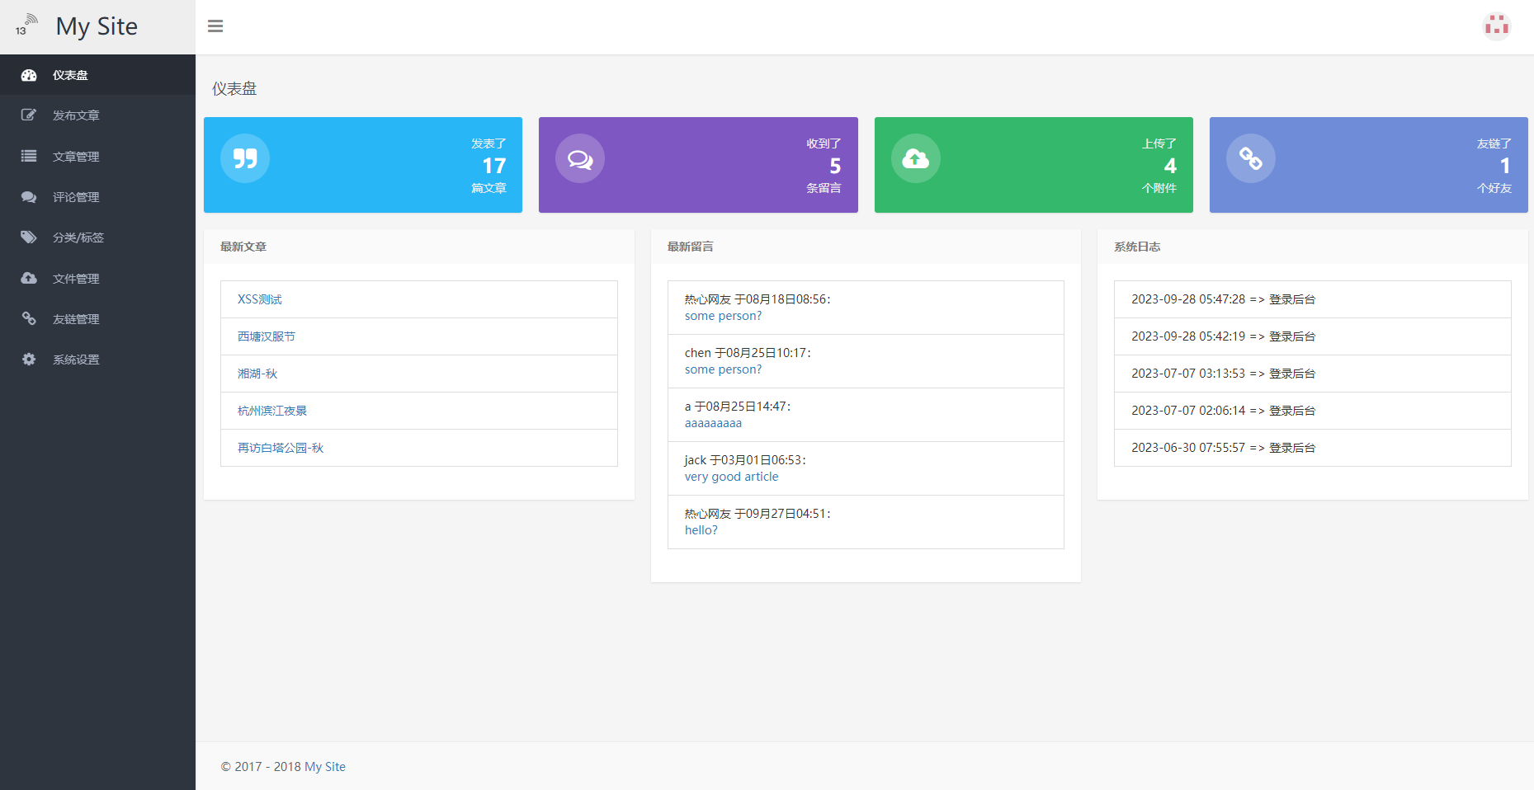Open the very good article comment
Image resolution: width=1534 pixels, height=790 pixels.
pos(730,476)
